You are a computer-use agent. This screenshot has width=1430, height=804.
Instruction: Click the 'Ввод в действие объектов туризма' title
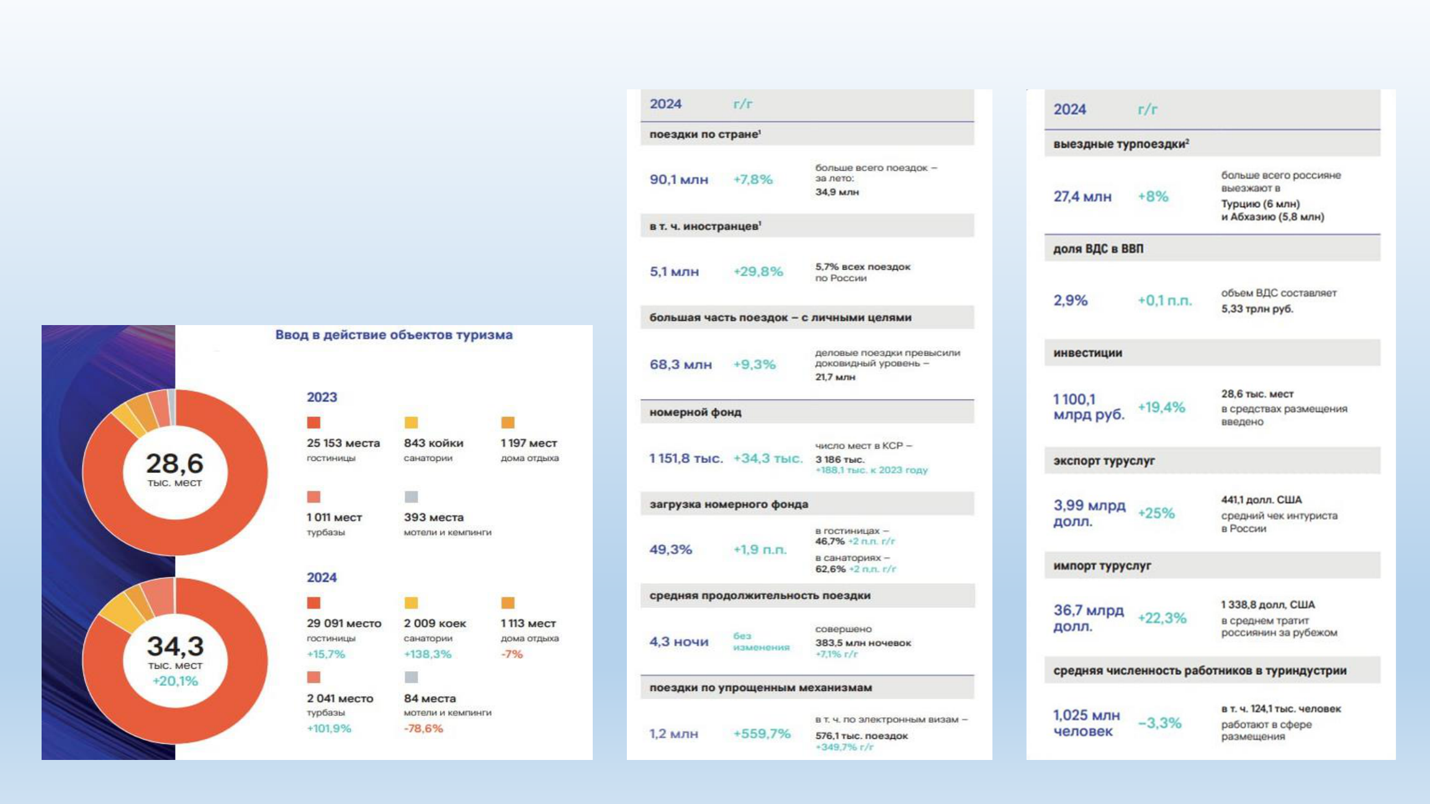click(393, 335)
